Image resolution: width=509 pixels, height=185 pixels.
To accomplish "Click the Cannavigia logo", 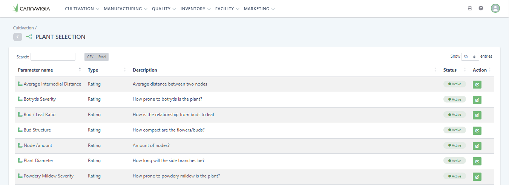I will tap(31, 8).
